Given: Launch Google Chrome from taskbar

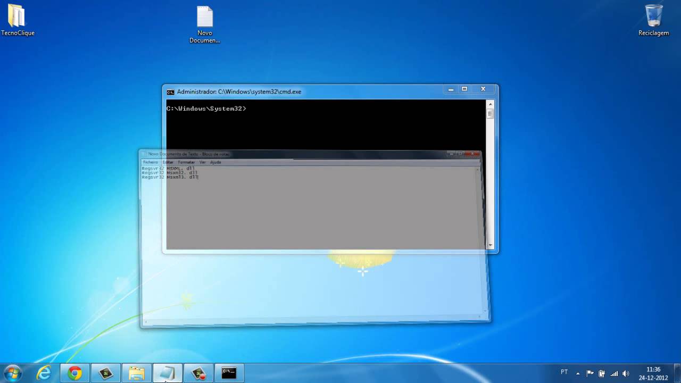Looking at the screenshot, I should click(74, 373).
